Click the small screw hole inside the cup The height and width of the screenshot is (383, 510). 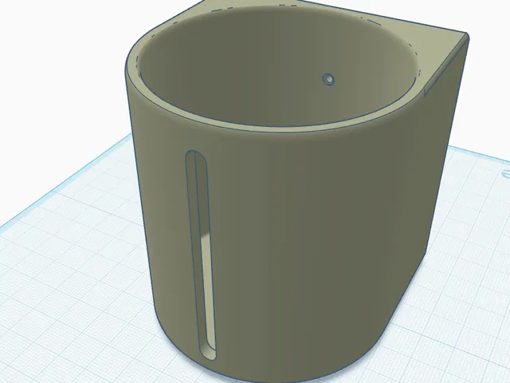click(329, 79)
